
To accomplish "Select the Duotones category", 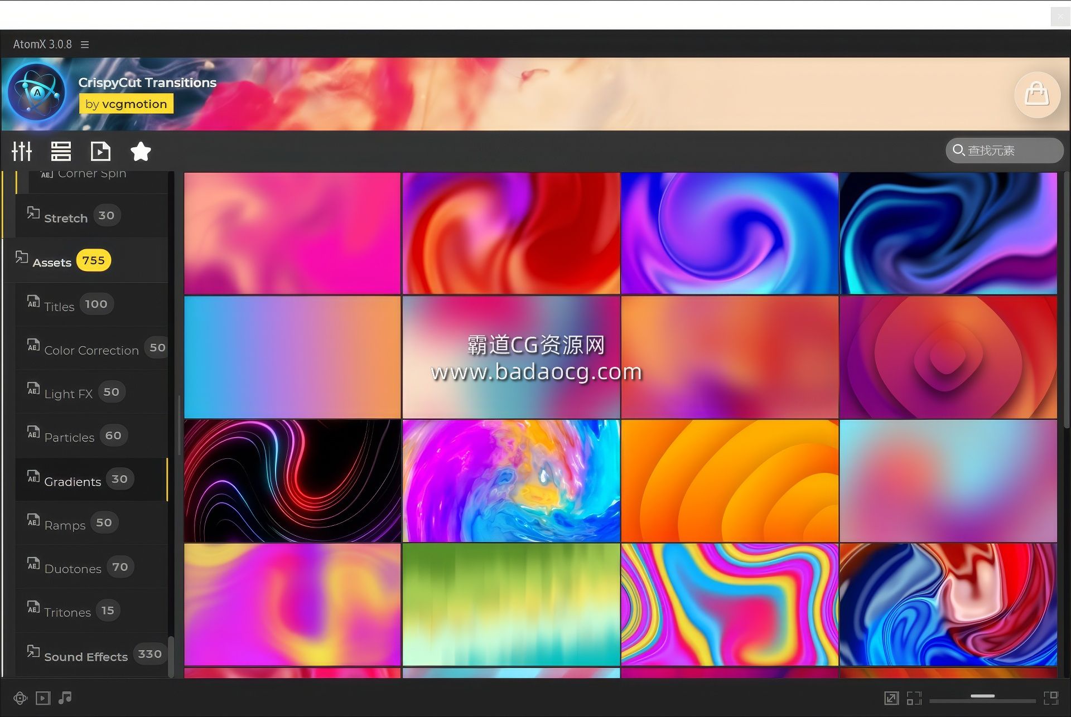I will click(91, 567).
